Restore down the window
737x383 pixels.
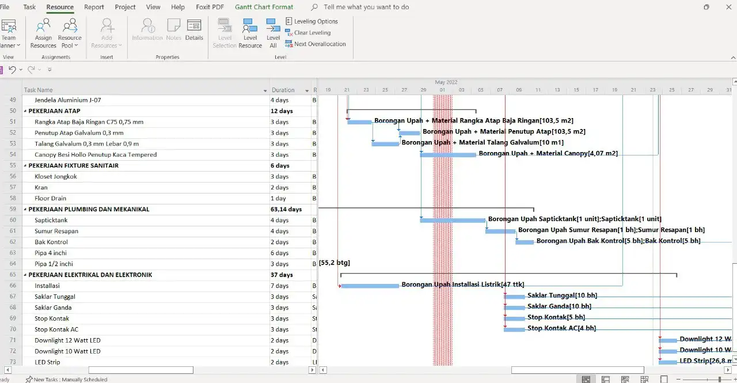706,7
